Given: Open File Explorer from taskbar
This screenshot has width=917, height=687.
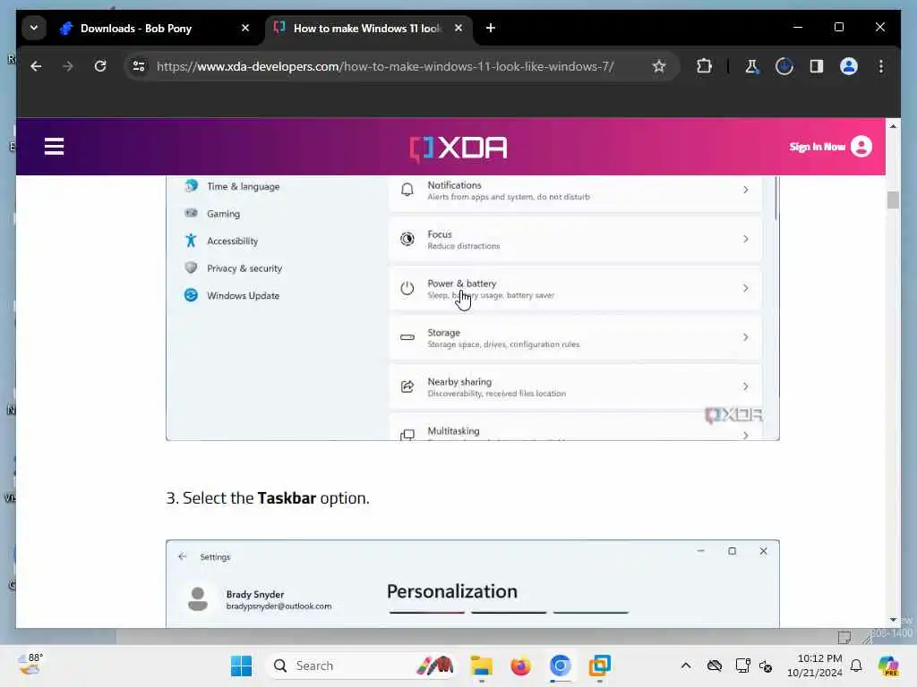Looking at the screenshot, I should (x=481, y=666).
